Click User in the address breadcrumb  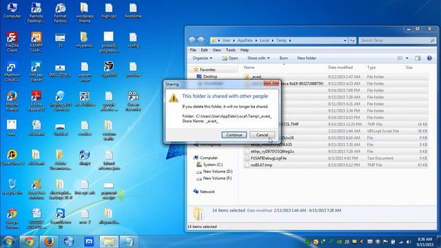pos(227,41)
